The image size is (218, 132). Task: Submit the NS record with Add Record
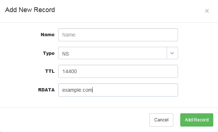click(197, 120)
